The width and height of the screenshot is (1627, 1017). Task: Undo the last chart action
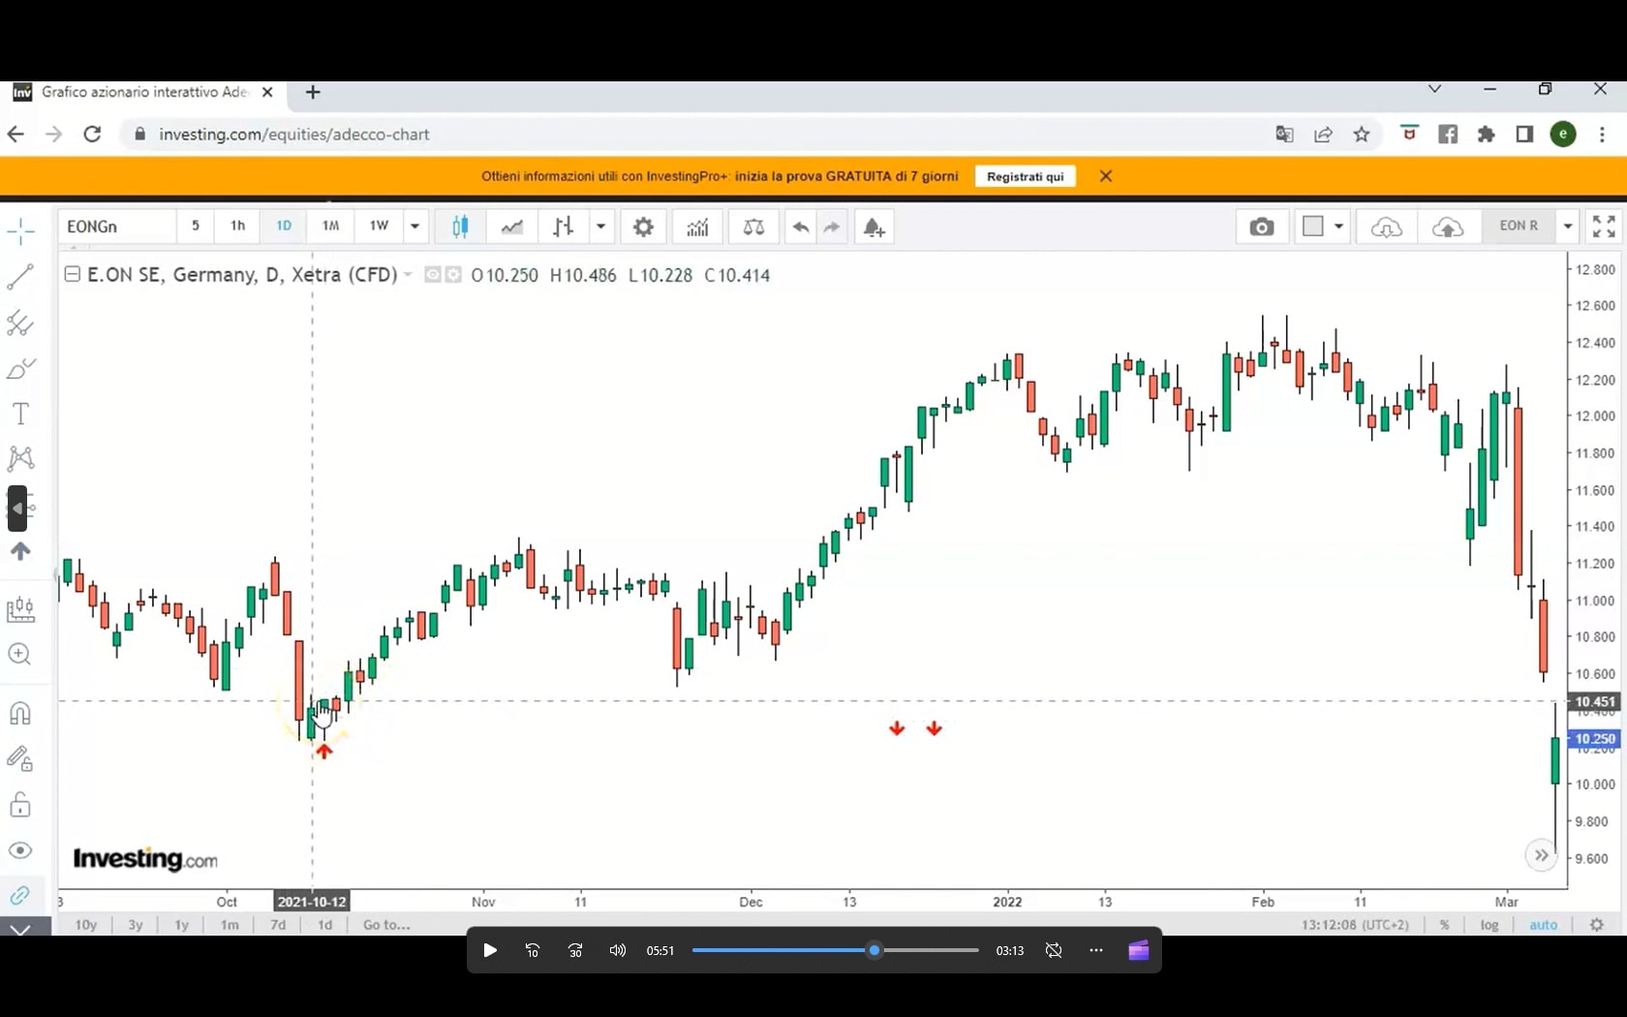point(801,227)
